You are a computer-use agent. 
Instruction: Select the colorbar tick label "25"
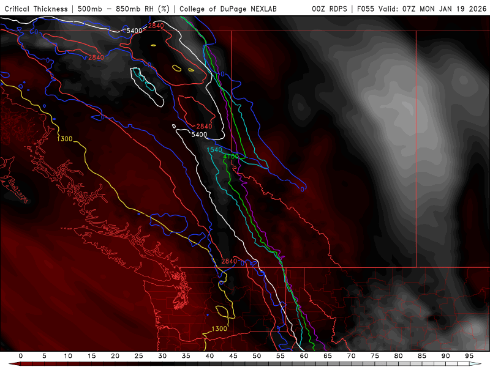point(139,356)
